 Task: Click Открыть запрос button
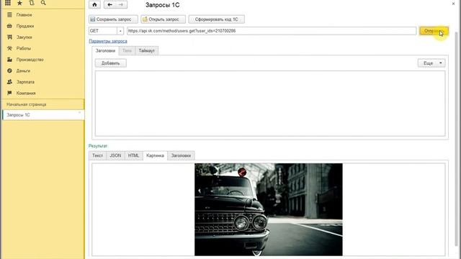(x=164, y=19)
